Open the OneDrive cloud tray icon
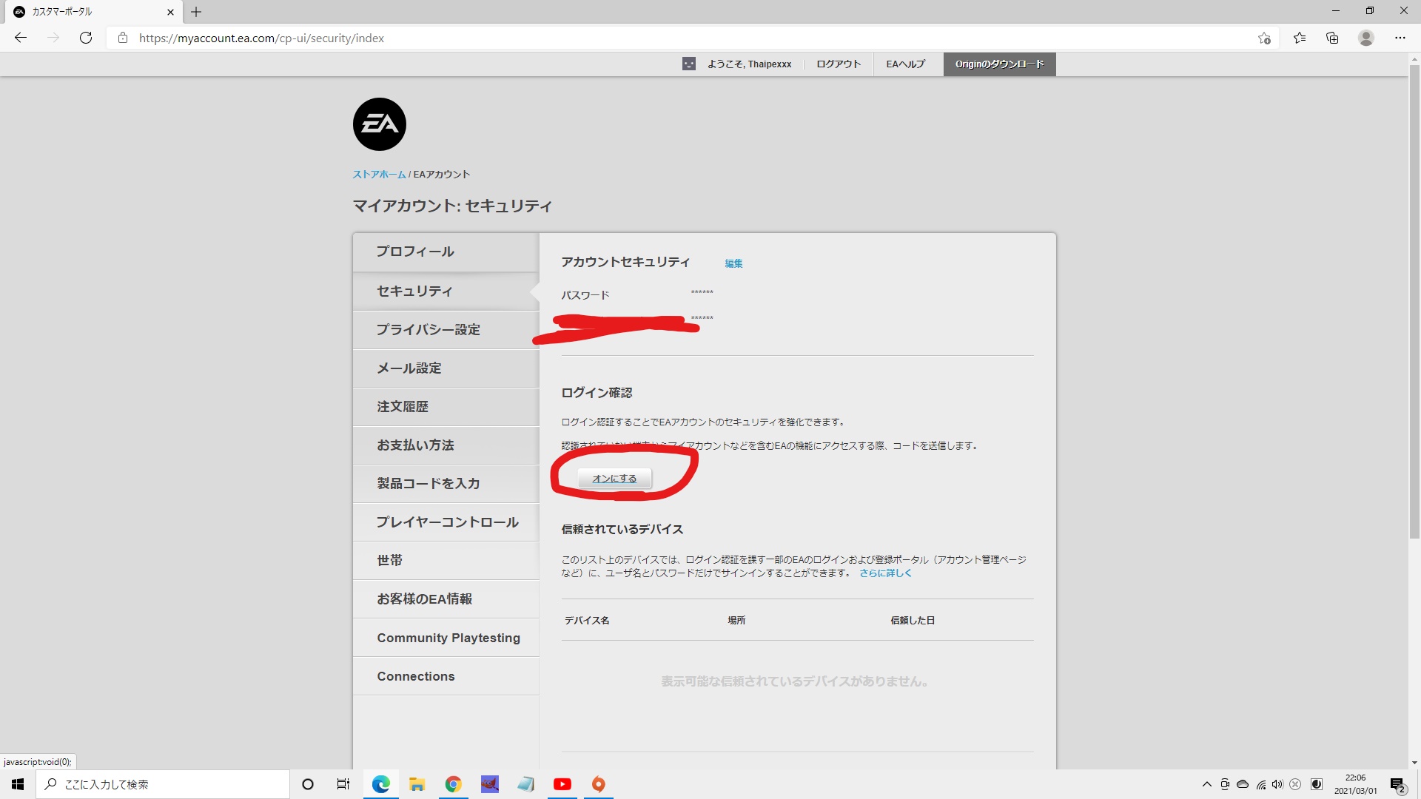Viewport: 1421px width, 799px height. [x=1243, y=784]
